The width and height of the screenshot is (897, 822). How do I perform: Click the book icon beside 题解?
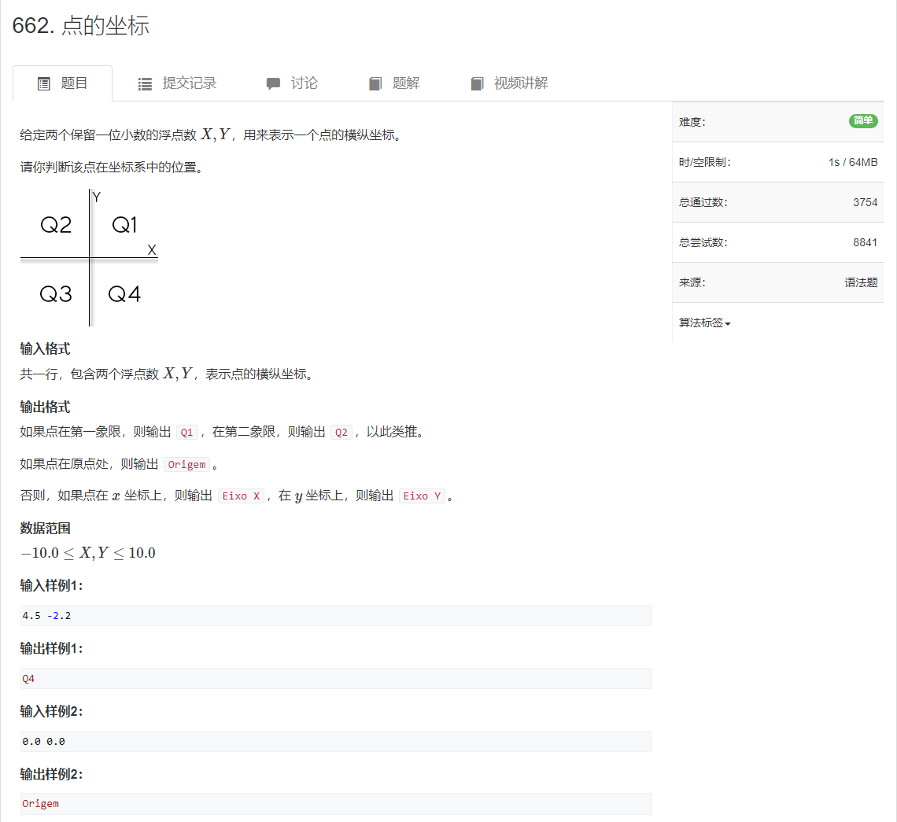(375, 84)
